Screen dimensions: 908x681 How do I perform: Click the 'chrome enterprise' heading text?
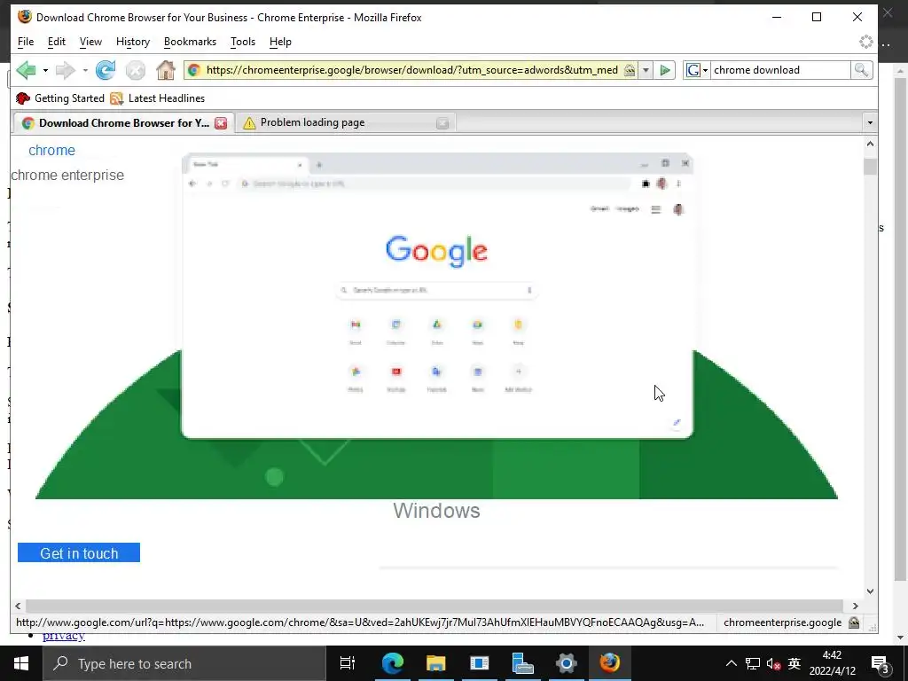67,175
